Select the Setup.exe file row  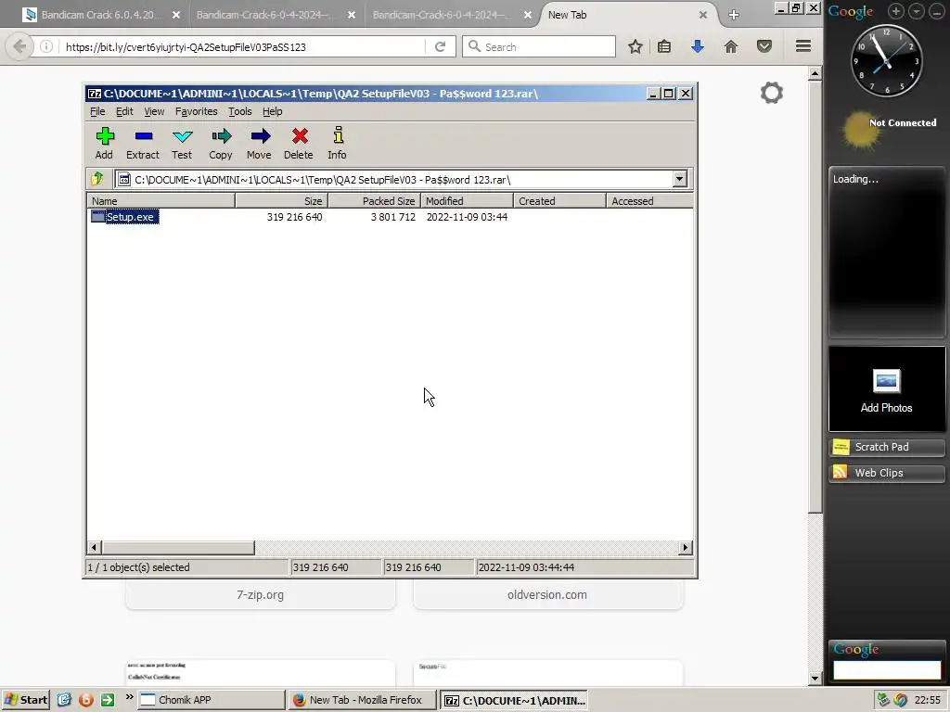pyautogui.click(x=125, y=217)
